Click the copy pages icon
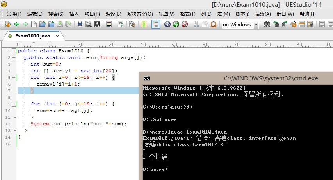333x180 pixels. [x=205, y=24]
